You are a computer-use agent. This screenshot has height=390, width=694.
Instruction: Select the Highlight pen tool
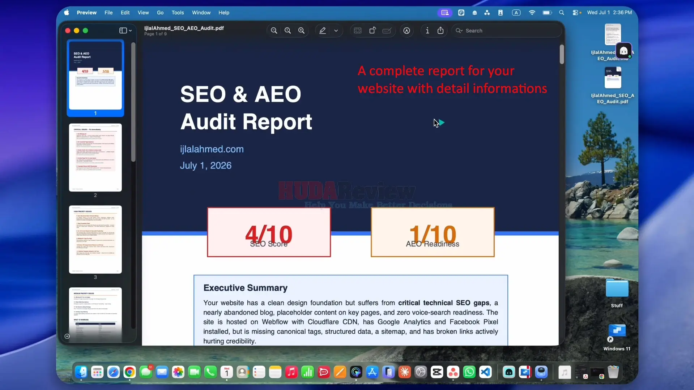pos(323,31)
